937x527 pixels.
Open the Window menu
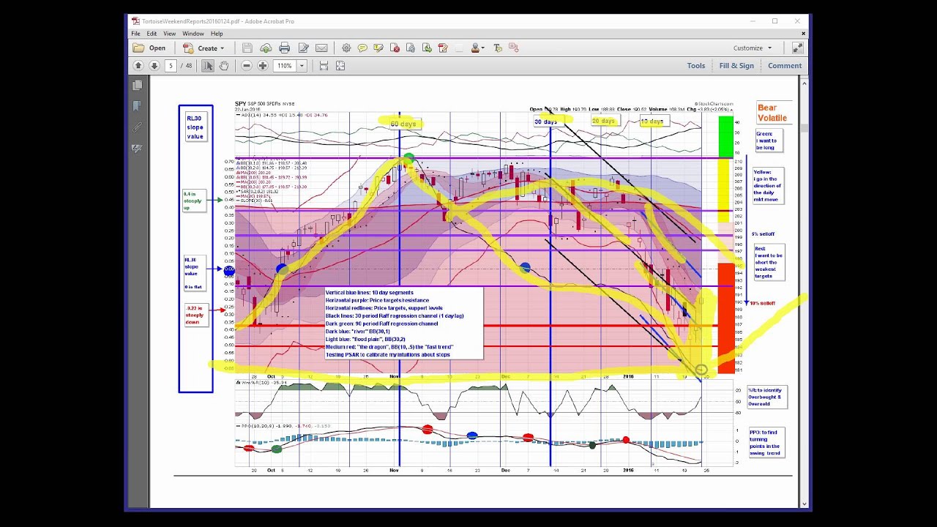pos(193,34)
